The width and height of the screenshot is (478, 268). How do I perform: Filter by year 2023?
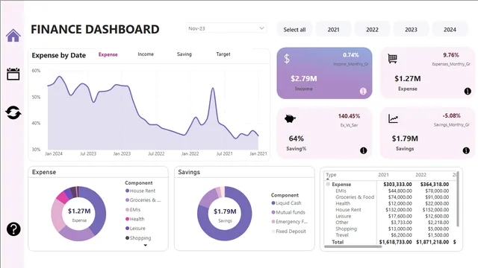coord(411,30)
